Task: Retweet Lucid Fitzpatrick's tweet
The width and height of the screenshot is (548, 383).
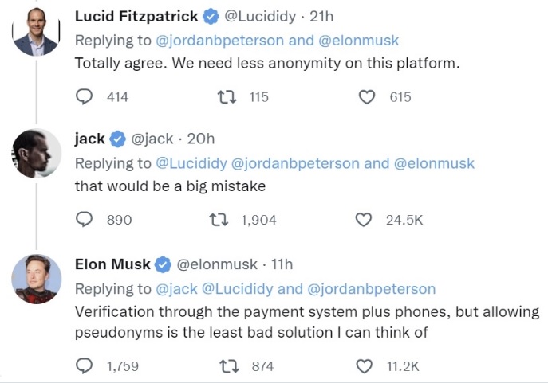Action: (x=227, y=97)
